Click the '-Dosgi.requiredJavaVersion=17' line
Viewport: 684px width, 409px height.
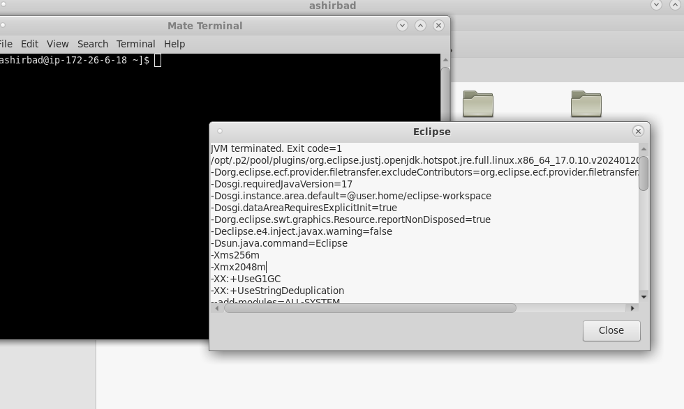(282, 184)
